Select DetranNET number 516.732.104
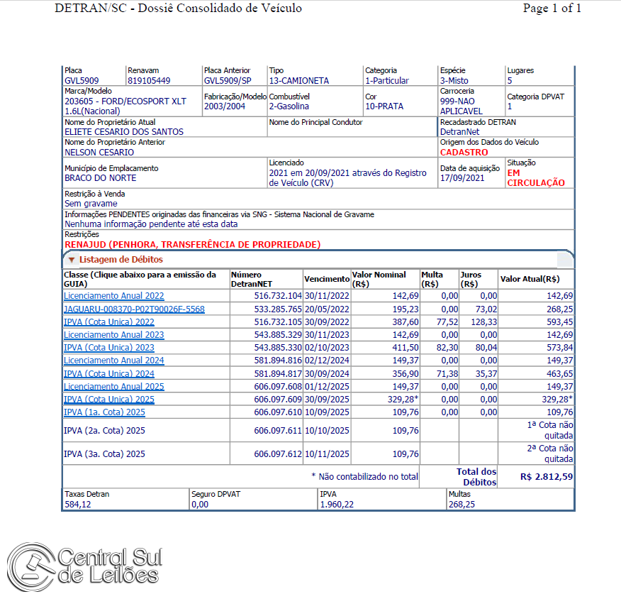 click(278, 296)
